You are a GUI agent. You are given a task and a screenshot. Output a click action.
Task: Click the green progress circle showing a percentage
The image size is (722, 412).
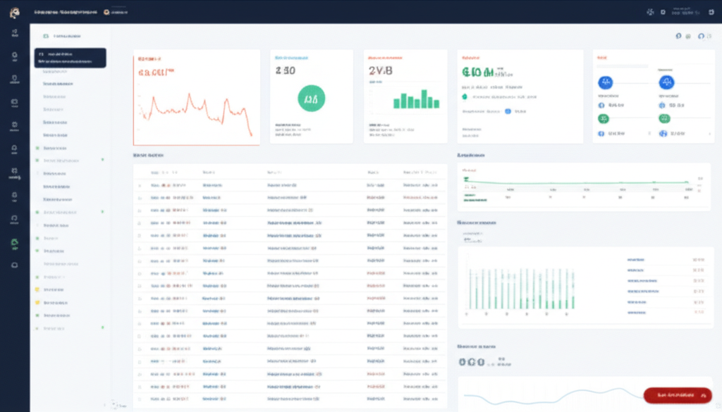click(x=311, y=99)
